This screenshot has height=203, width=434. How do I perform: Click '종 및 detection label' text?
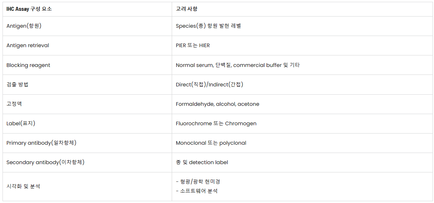point(202,162)
